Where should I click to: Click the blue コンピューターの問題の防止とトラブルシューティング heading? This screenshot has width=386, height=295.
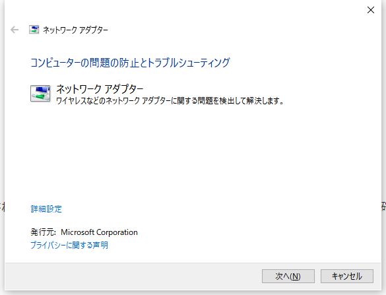tap(130, 63)
